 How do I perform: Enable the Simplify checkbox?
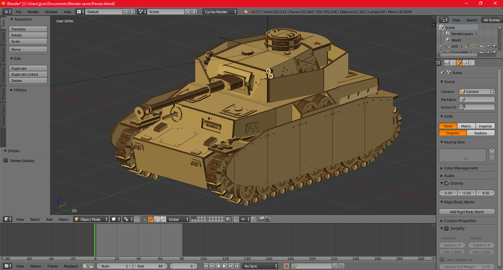[x=446, y=228]
